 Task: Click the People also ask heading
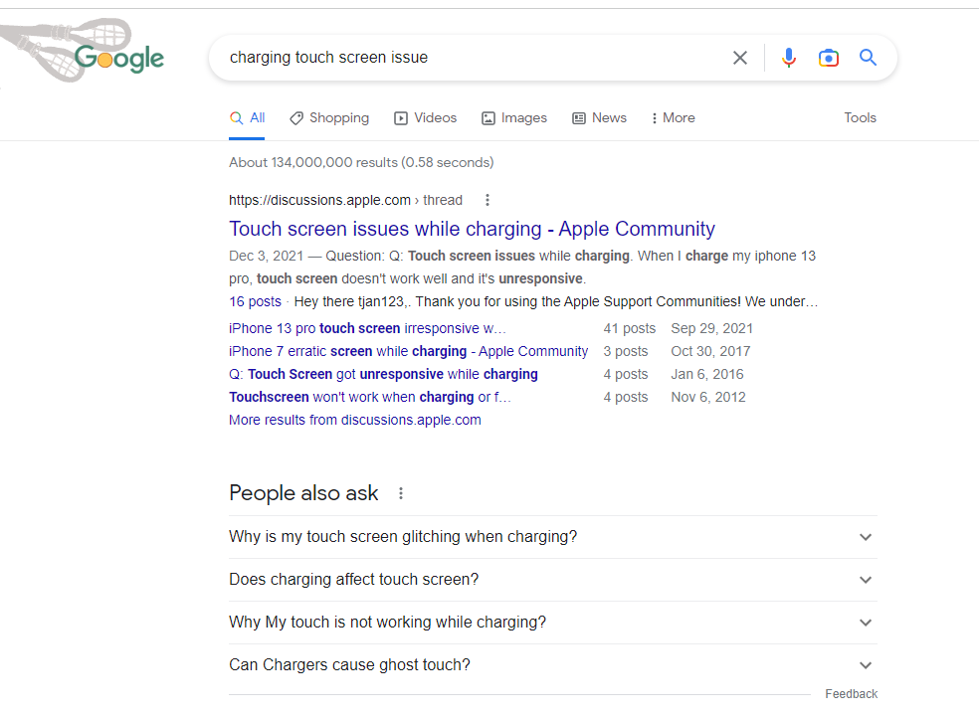[303, 493]
